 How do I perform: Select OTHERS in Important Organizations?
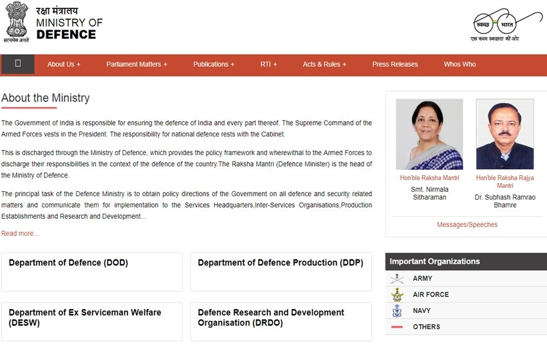[x=466, y=327]
